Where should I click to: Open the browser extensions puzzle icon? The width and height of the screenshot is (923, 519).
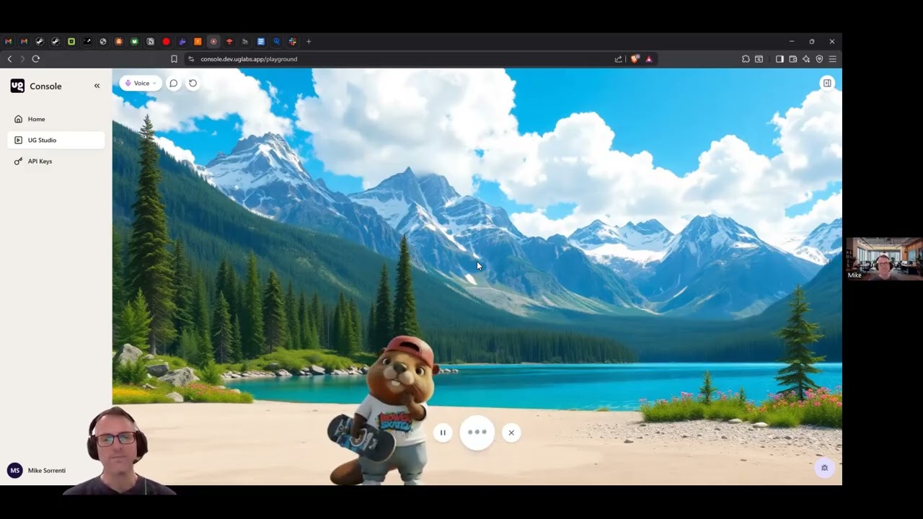point(746,59)
